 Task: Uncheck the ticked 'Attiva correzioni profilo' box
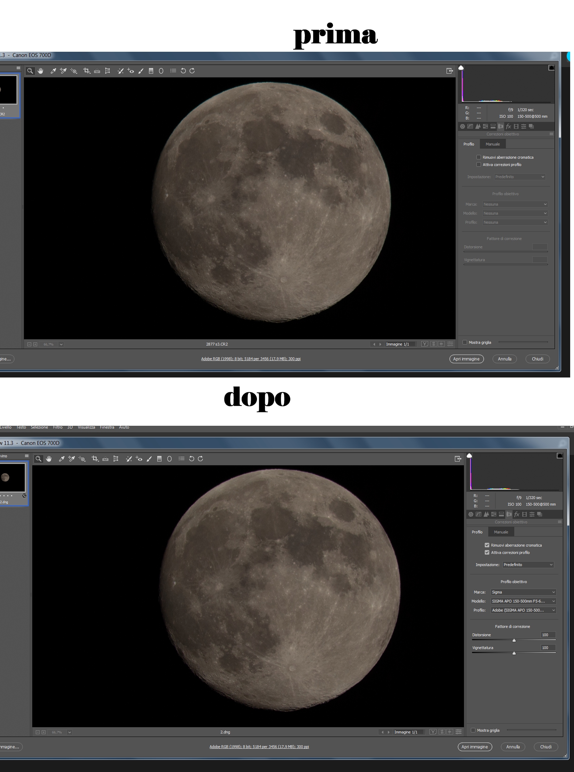[487, 553]
